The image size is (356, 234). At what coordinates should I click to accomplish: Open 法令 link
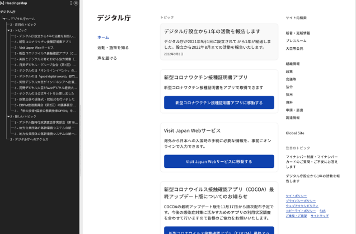click(x=289, y=87)
